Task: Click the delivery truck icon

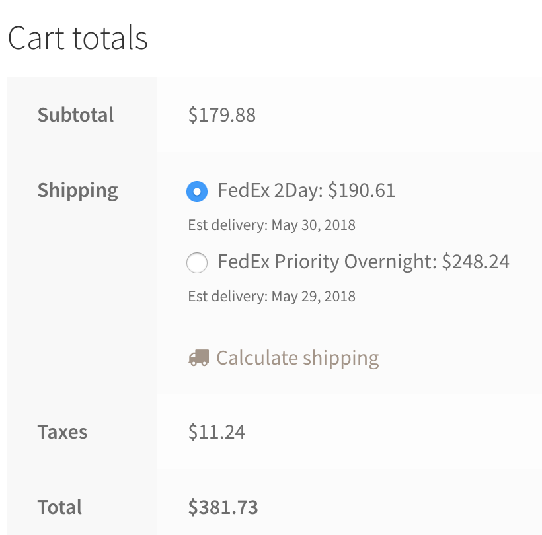Action: click(198, 358)
